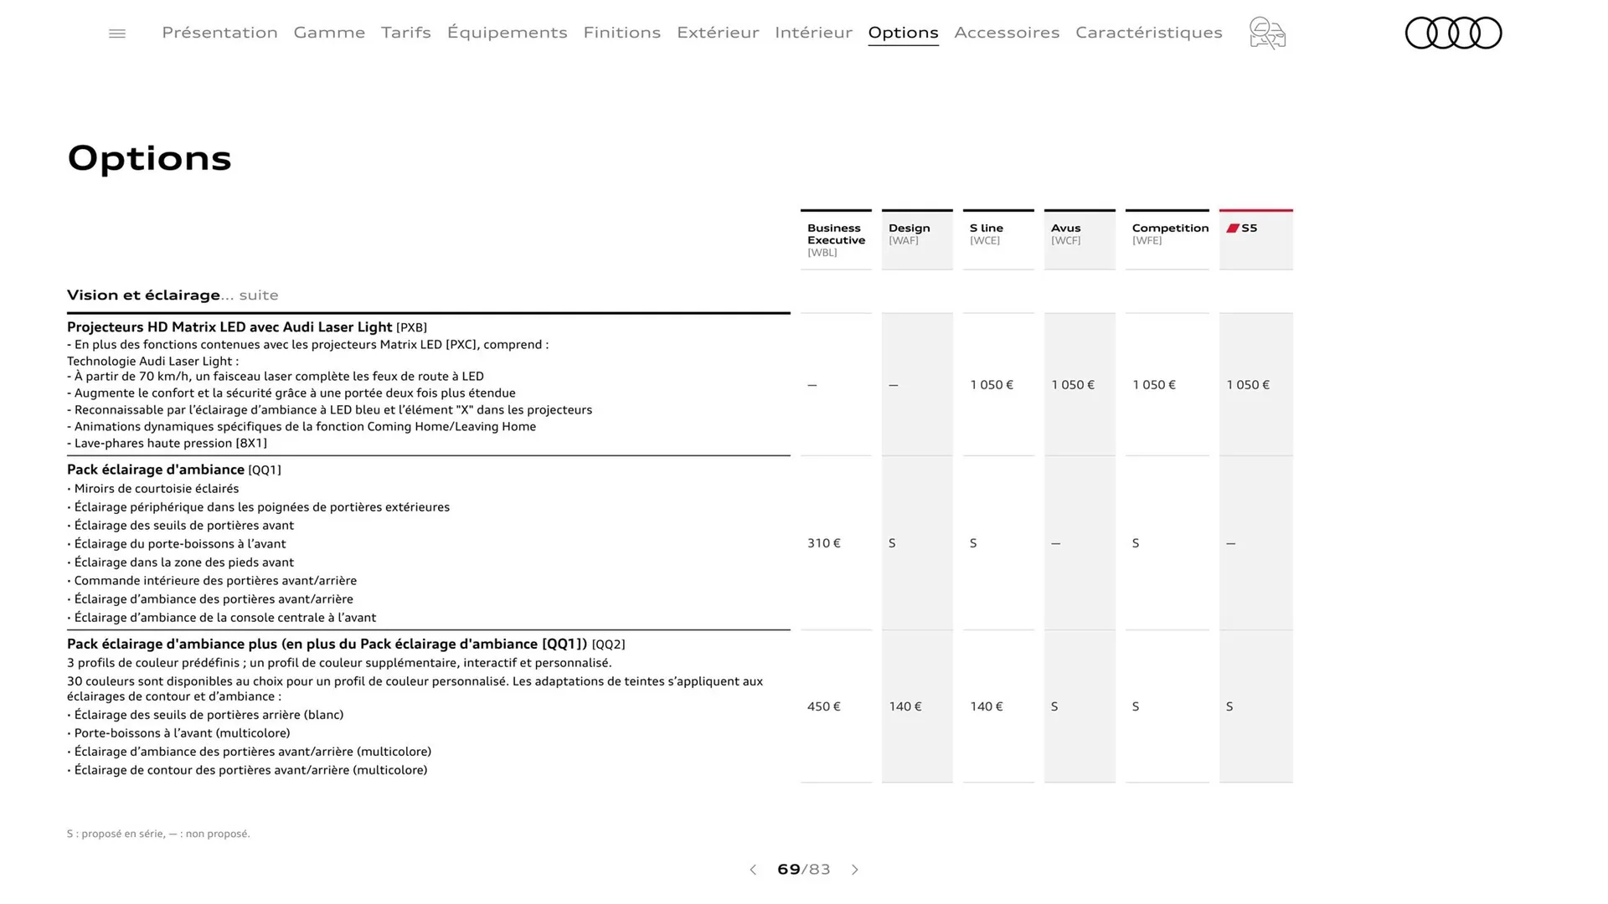
Task: Click the 310 € Business Executive price
Action: click(824, 543)
